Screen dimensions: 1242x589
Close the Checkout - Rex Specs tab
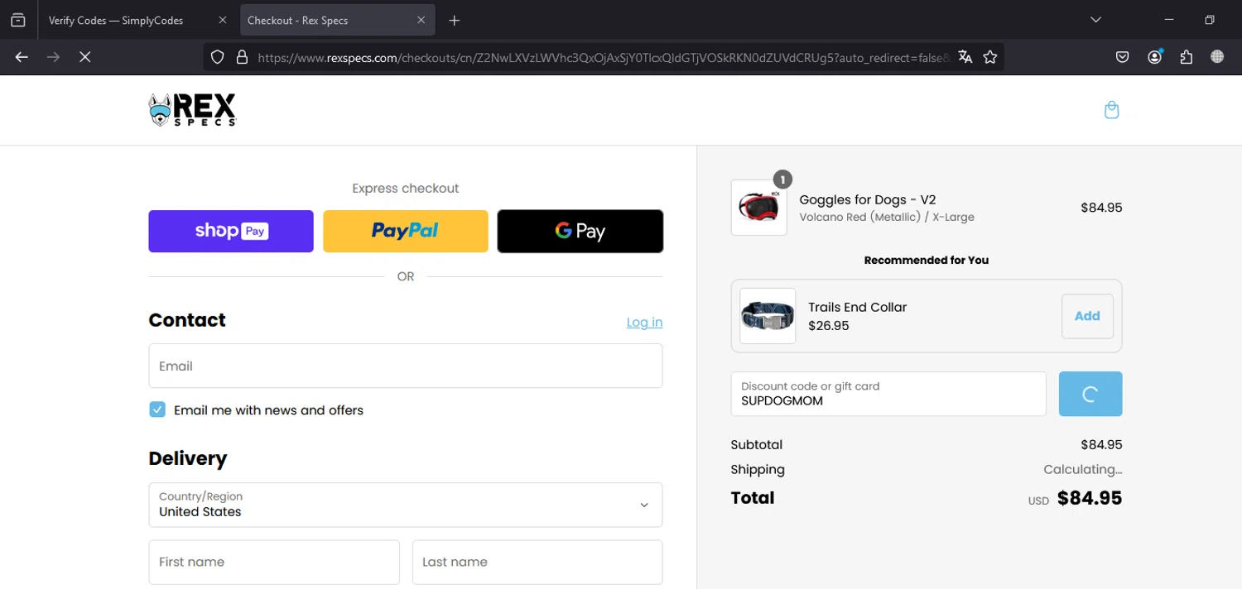(421, 20)
